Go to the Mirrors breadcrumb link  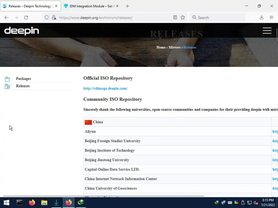(175, 47)
